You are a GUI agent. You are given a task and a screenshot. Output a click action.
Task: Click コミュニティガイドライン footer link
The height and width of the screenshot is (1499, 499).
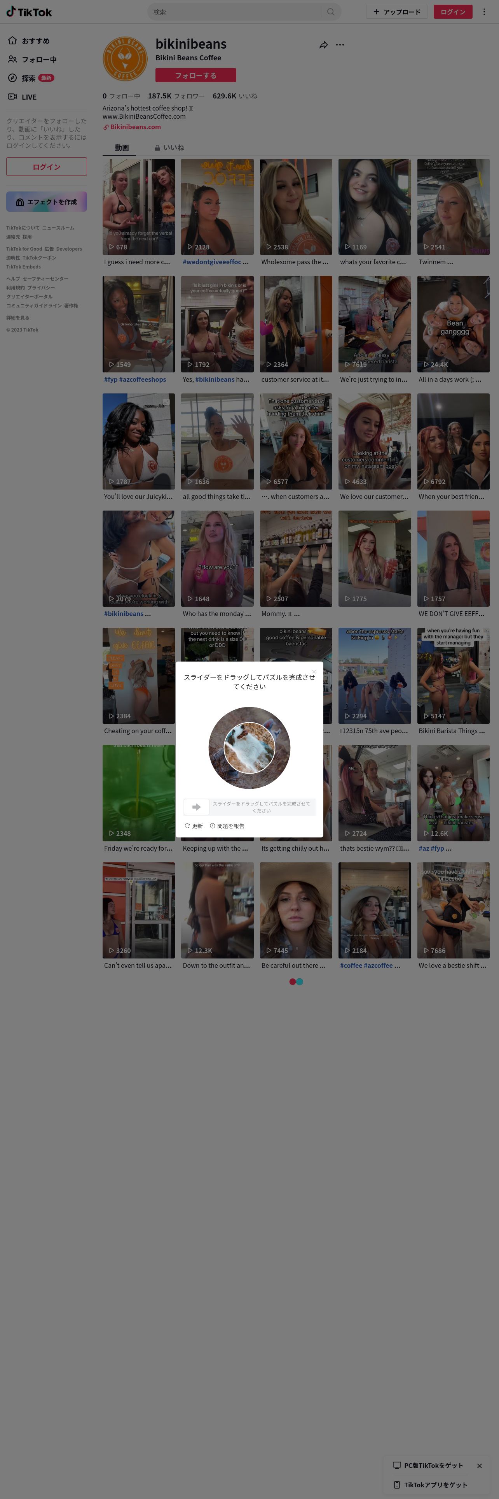[x=34, y=305]
